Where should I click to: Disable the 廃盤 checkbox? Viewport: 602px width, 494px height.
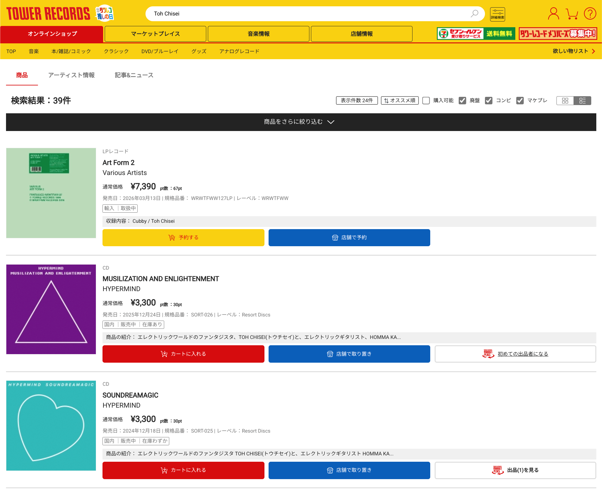462,100
